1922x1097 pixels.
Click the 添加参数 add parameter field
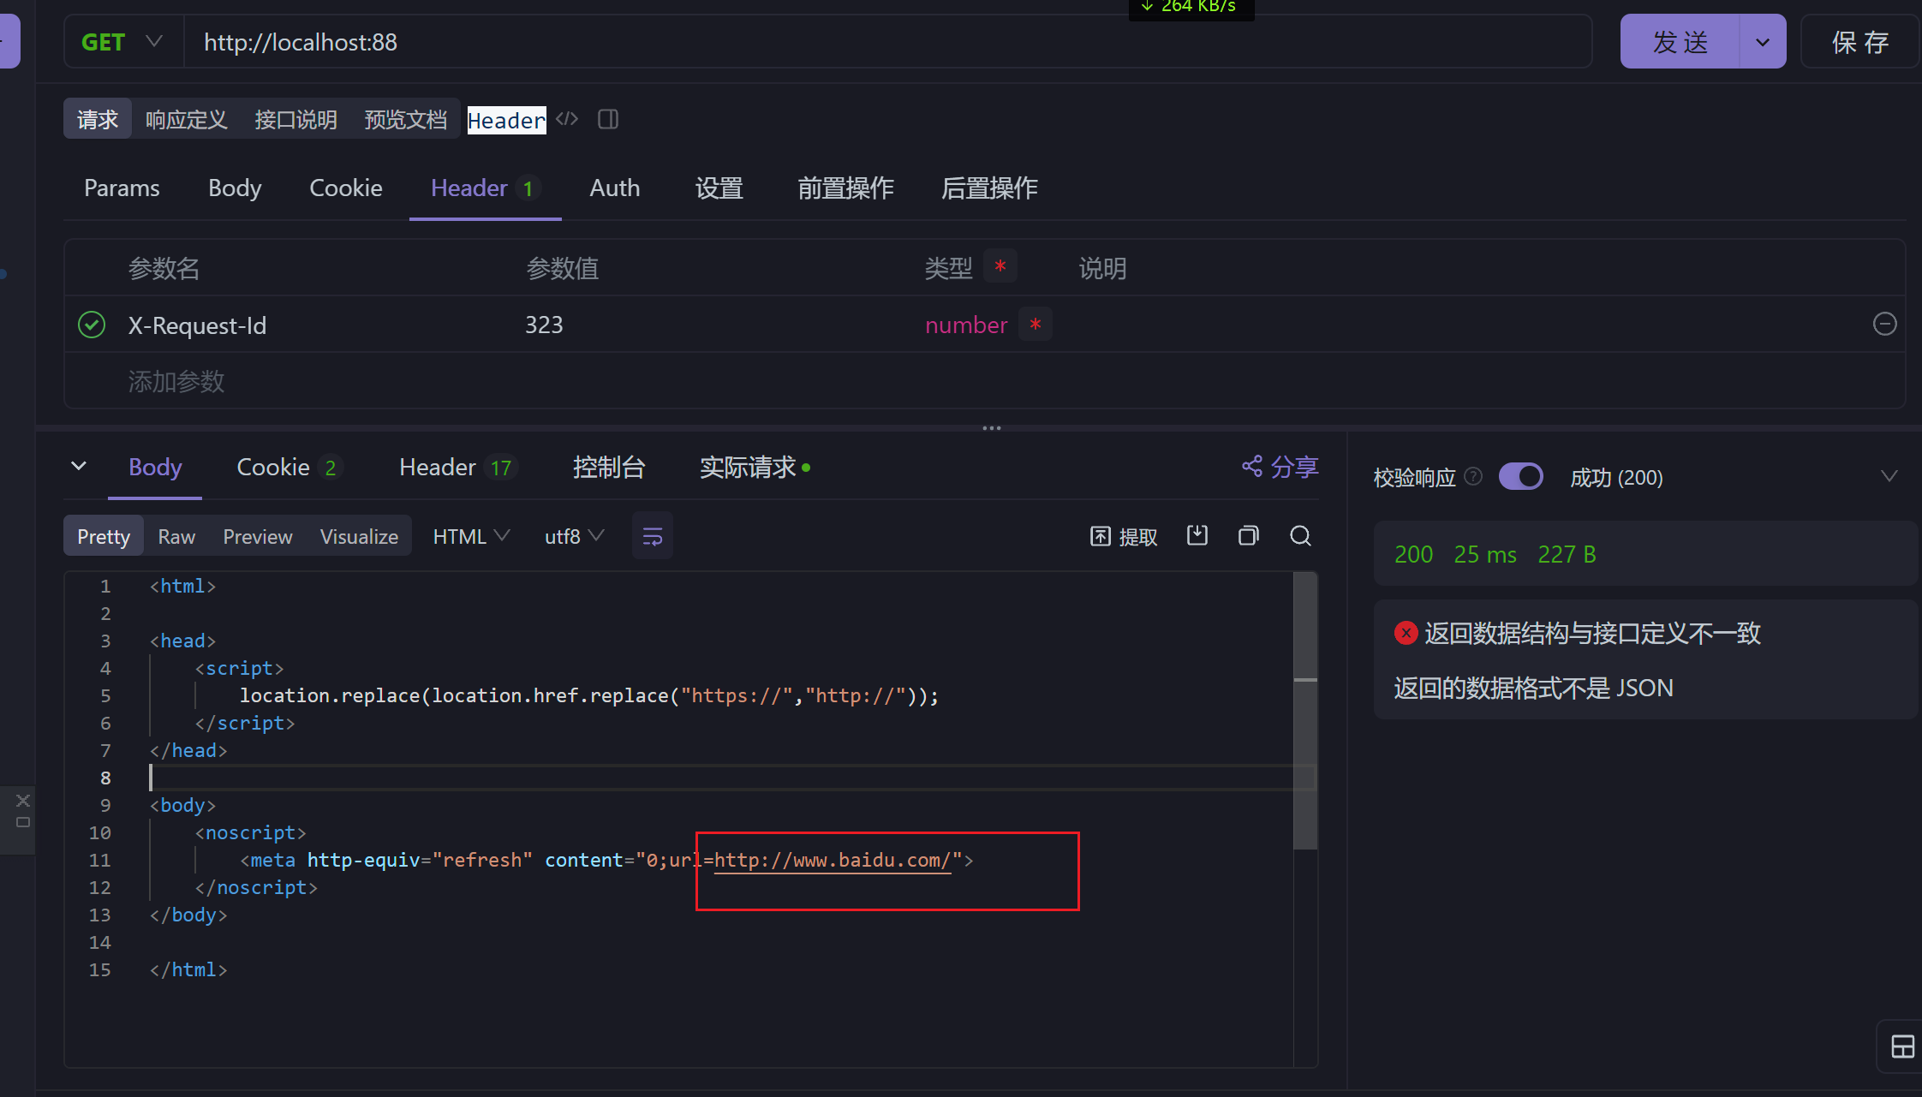(x=176, y=381)
